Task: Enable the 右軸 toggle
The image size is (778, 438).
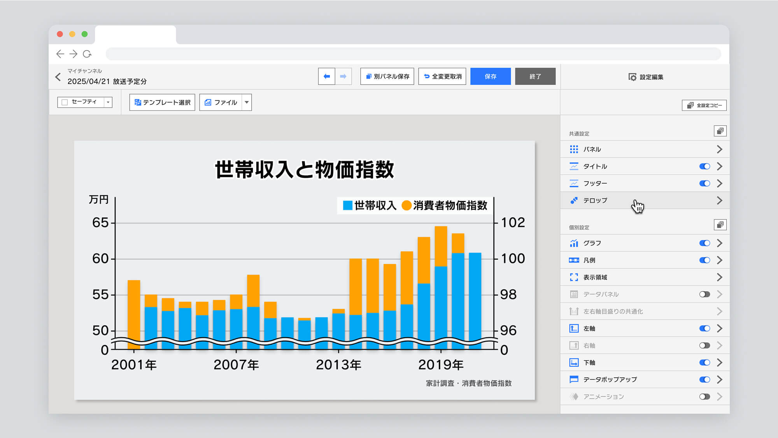Action: click(704, 345)
